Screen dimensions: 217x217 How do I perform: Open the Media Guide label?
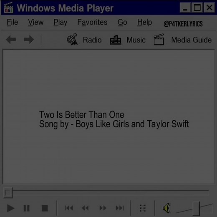pos(192,40)
